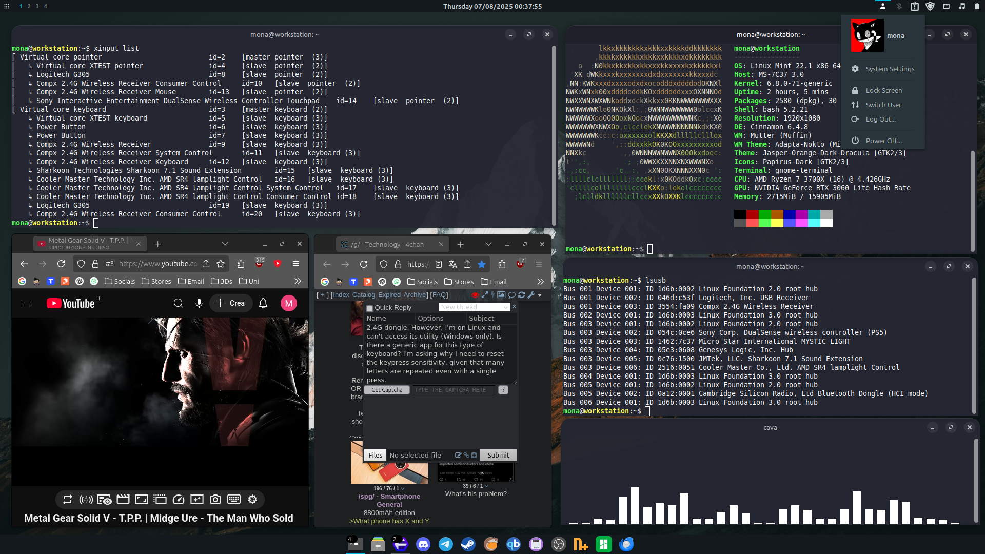This screenshot has height=554, width=985.
Task: Open the Archive link on 4chan
Action: pyautogui.click(x=415, y=295)
